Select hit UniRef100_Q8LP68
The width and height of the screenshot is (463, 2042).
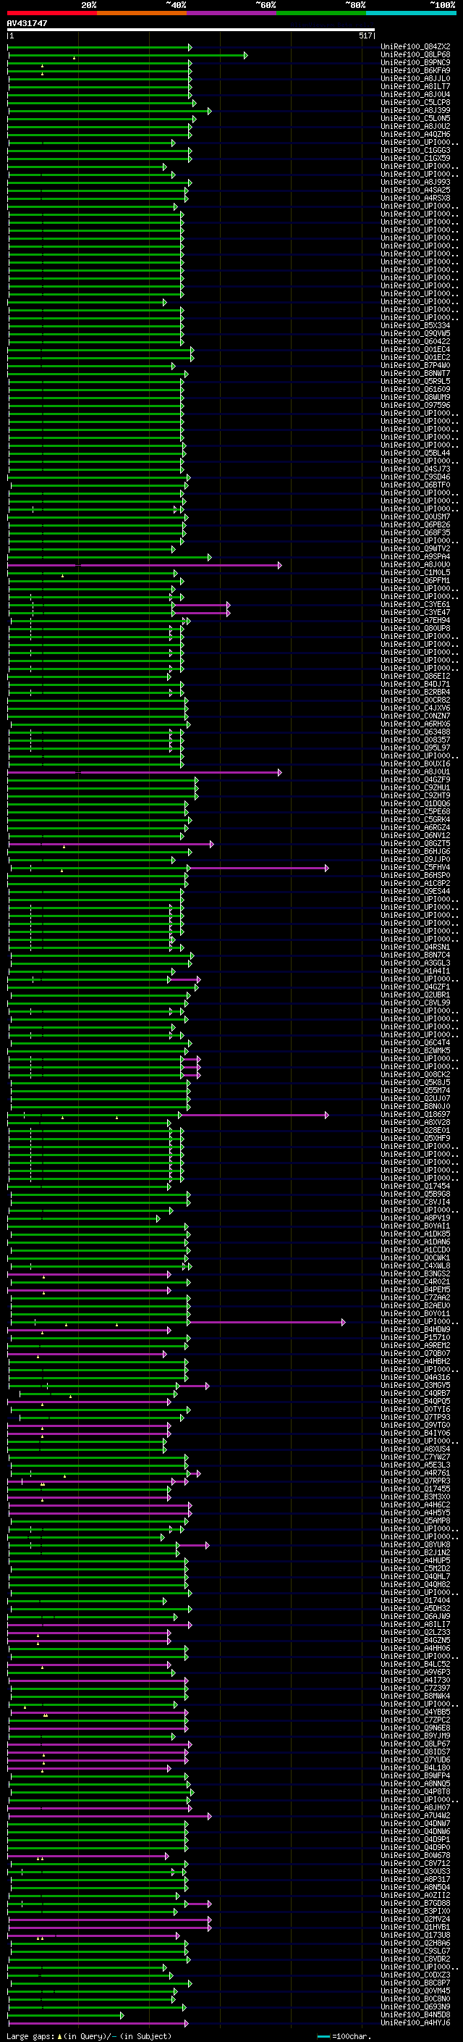(415, 55)
